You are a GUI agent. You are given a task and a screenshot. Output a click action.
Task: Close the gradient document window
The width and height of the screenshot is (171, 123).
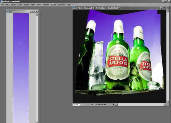(37, 12)
